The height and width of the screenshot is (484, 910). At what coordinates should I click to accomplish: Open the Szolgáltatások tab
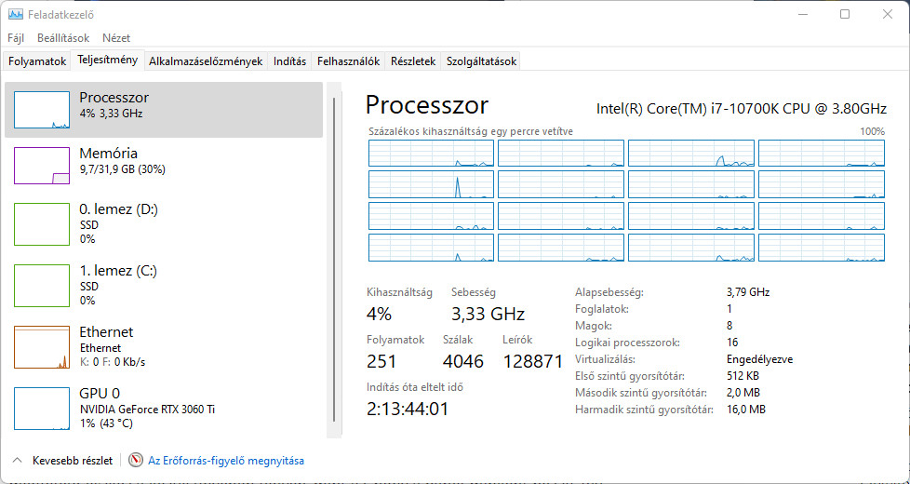pyautogui.click(x=481, y=61)
